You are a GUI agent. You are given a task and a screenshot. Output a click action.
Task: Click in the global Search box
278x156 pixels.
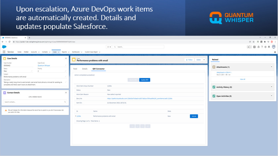[138, 47]
